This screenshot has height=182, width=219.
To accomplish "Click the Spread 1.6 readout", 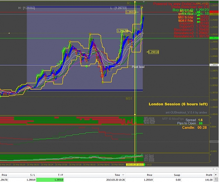I will click(194, 120).
